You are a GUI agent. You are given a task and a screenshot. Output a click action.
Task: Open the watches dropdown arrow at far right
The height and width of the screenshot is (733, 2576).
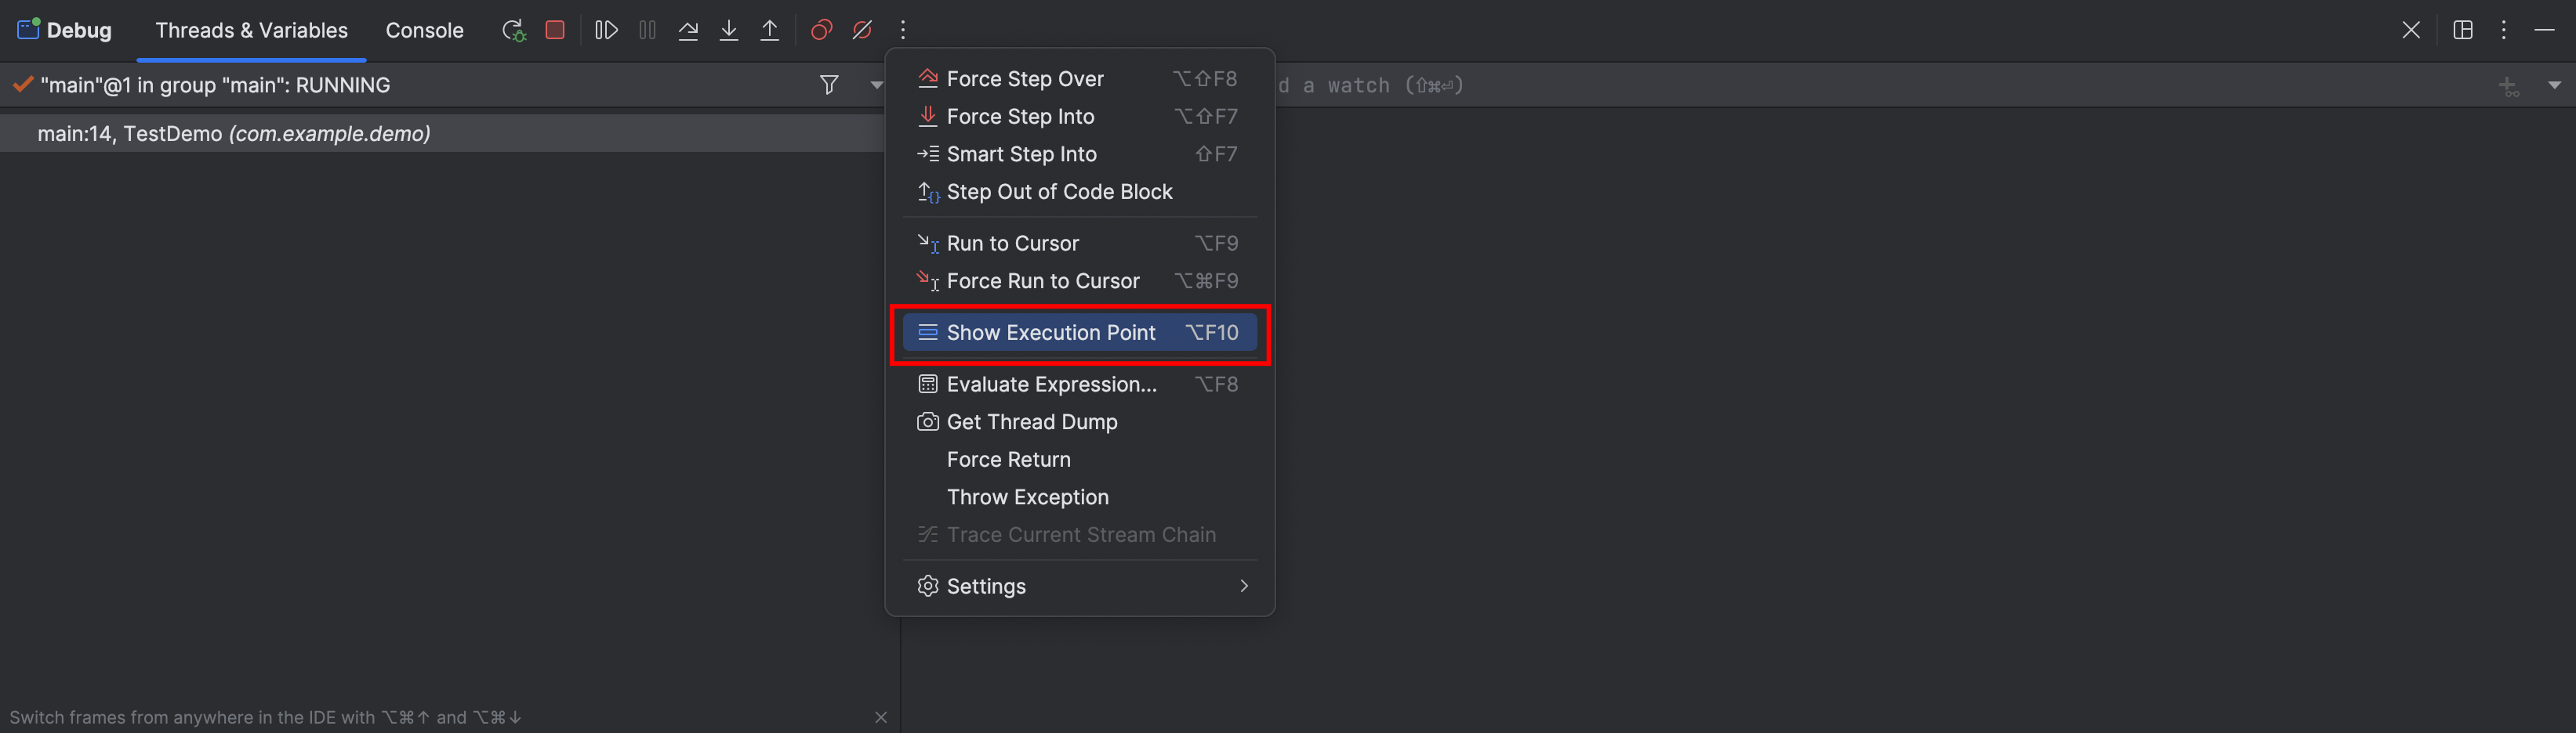(2554, 85)
